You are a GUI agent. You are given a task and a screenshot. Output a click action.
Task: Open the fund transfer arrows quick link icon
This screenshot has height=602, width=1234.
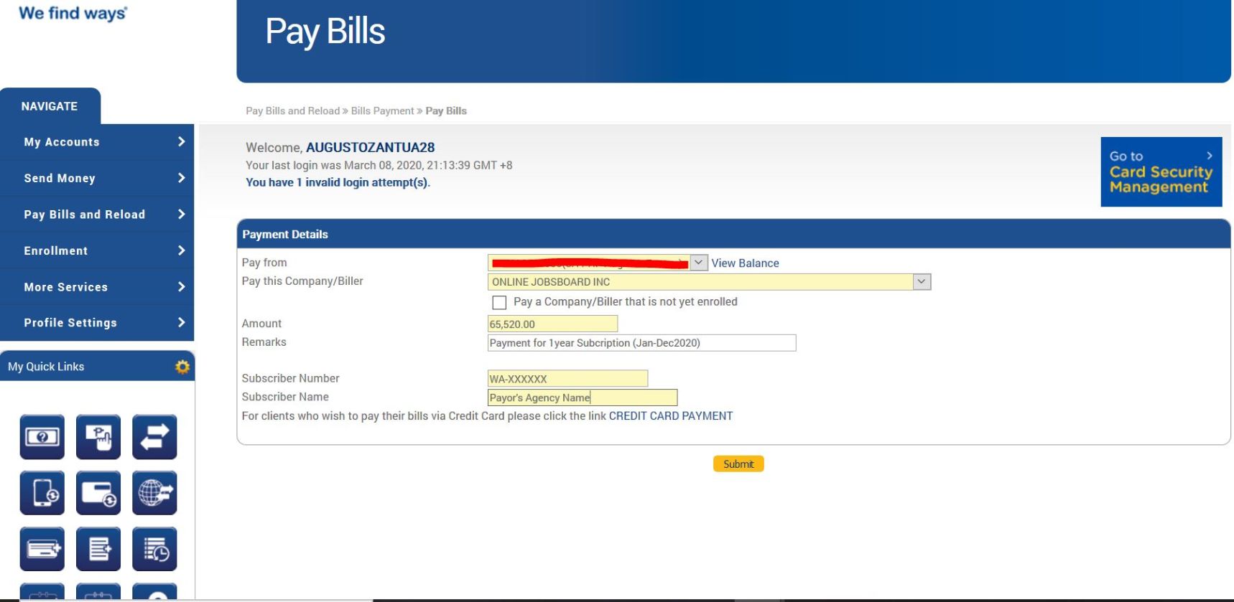point(154,436)
